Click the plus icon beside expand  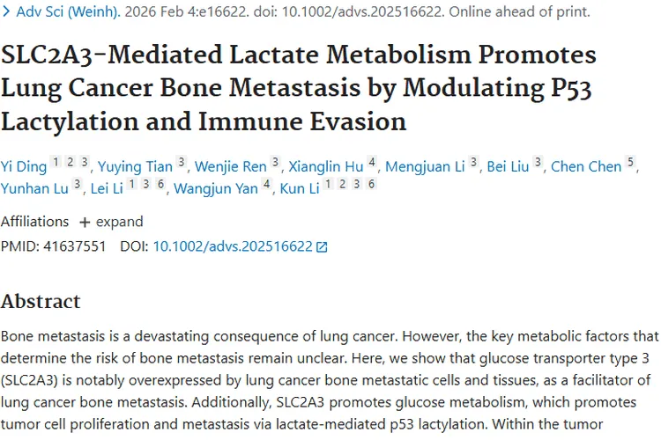[x=85, y=222]
